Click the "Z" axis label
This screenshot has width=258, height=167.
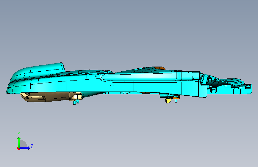tap(32, 146)
